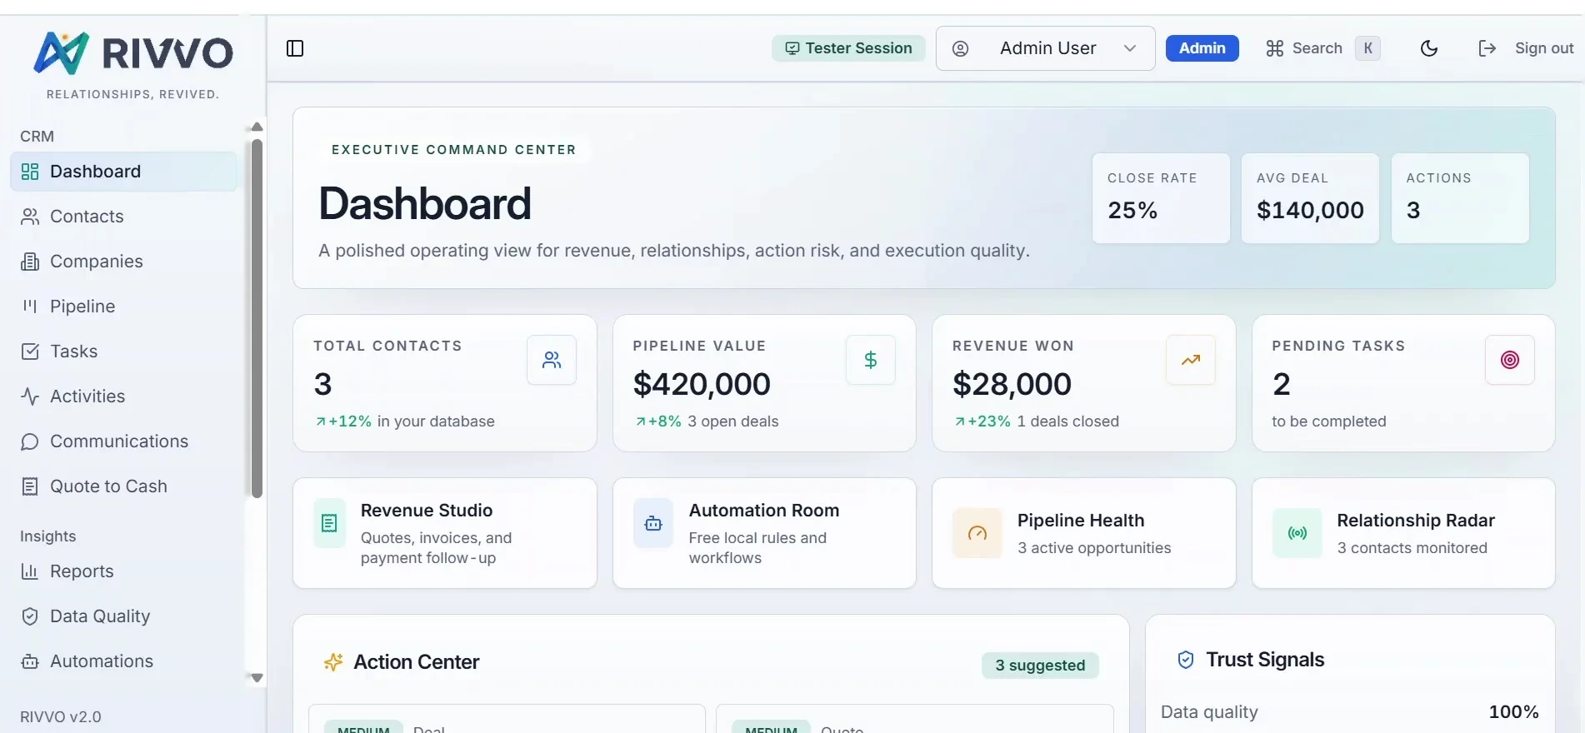The height and width of the screenshot is (733, 1585).
Task: Click the Avg Deal $140,000 stat card
Action: click(1310, 198)
